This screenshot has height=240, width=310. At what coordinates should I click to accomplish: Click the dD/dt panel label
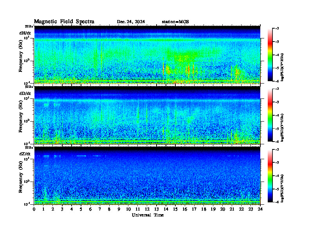click(25, 93)
